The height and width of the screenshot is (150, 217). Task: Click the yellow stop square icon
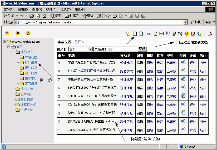(18, 33)
